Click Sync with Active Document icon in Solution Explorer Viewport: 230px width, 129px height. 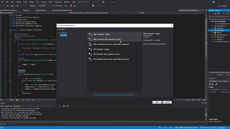[228, 14]
